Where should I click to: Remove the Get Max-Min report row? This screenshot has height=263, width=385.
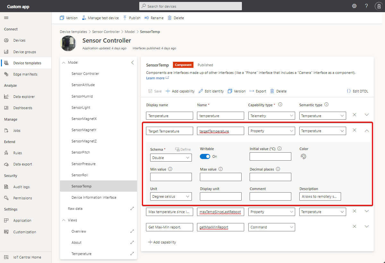click(x=355, y=226)
